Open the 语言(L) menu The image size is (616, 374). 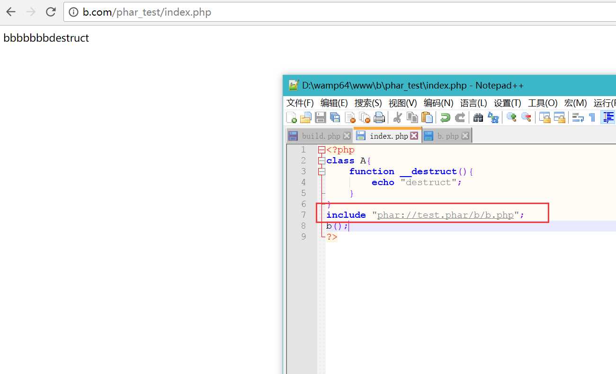coord(473,103)
